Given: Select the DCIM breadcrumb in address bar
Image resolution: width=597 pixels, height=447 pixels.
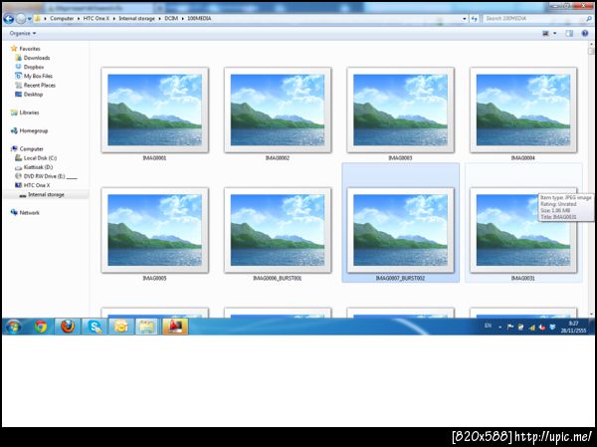Looking at the screenshot, I should 171,18.
